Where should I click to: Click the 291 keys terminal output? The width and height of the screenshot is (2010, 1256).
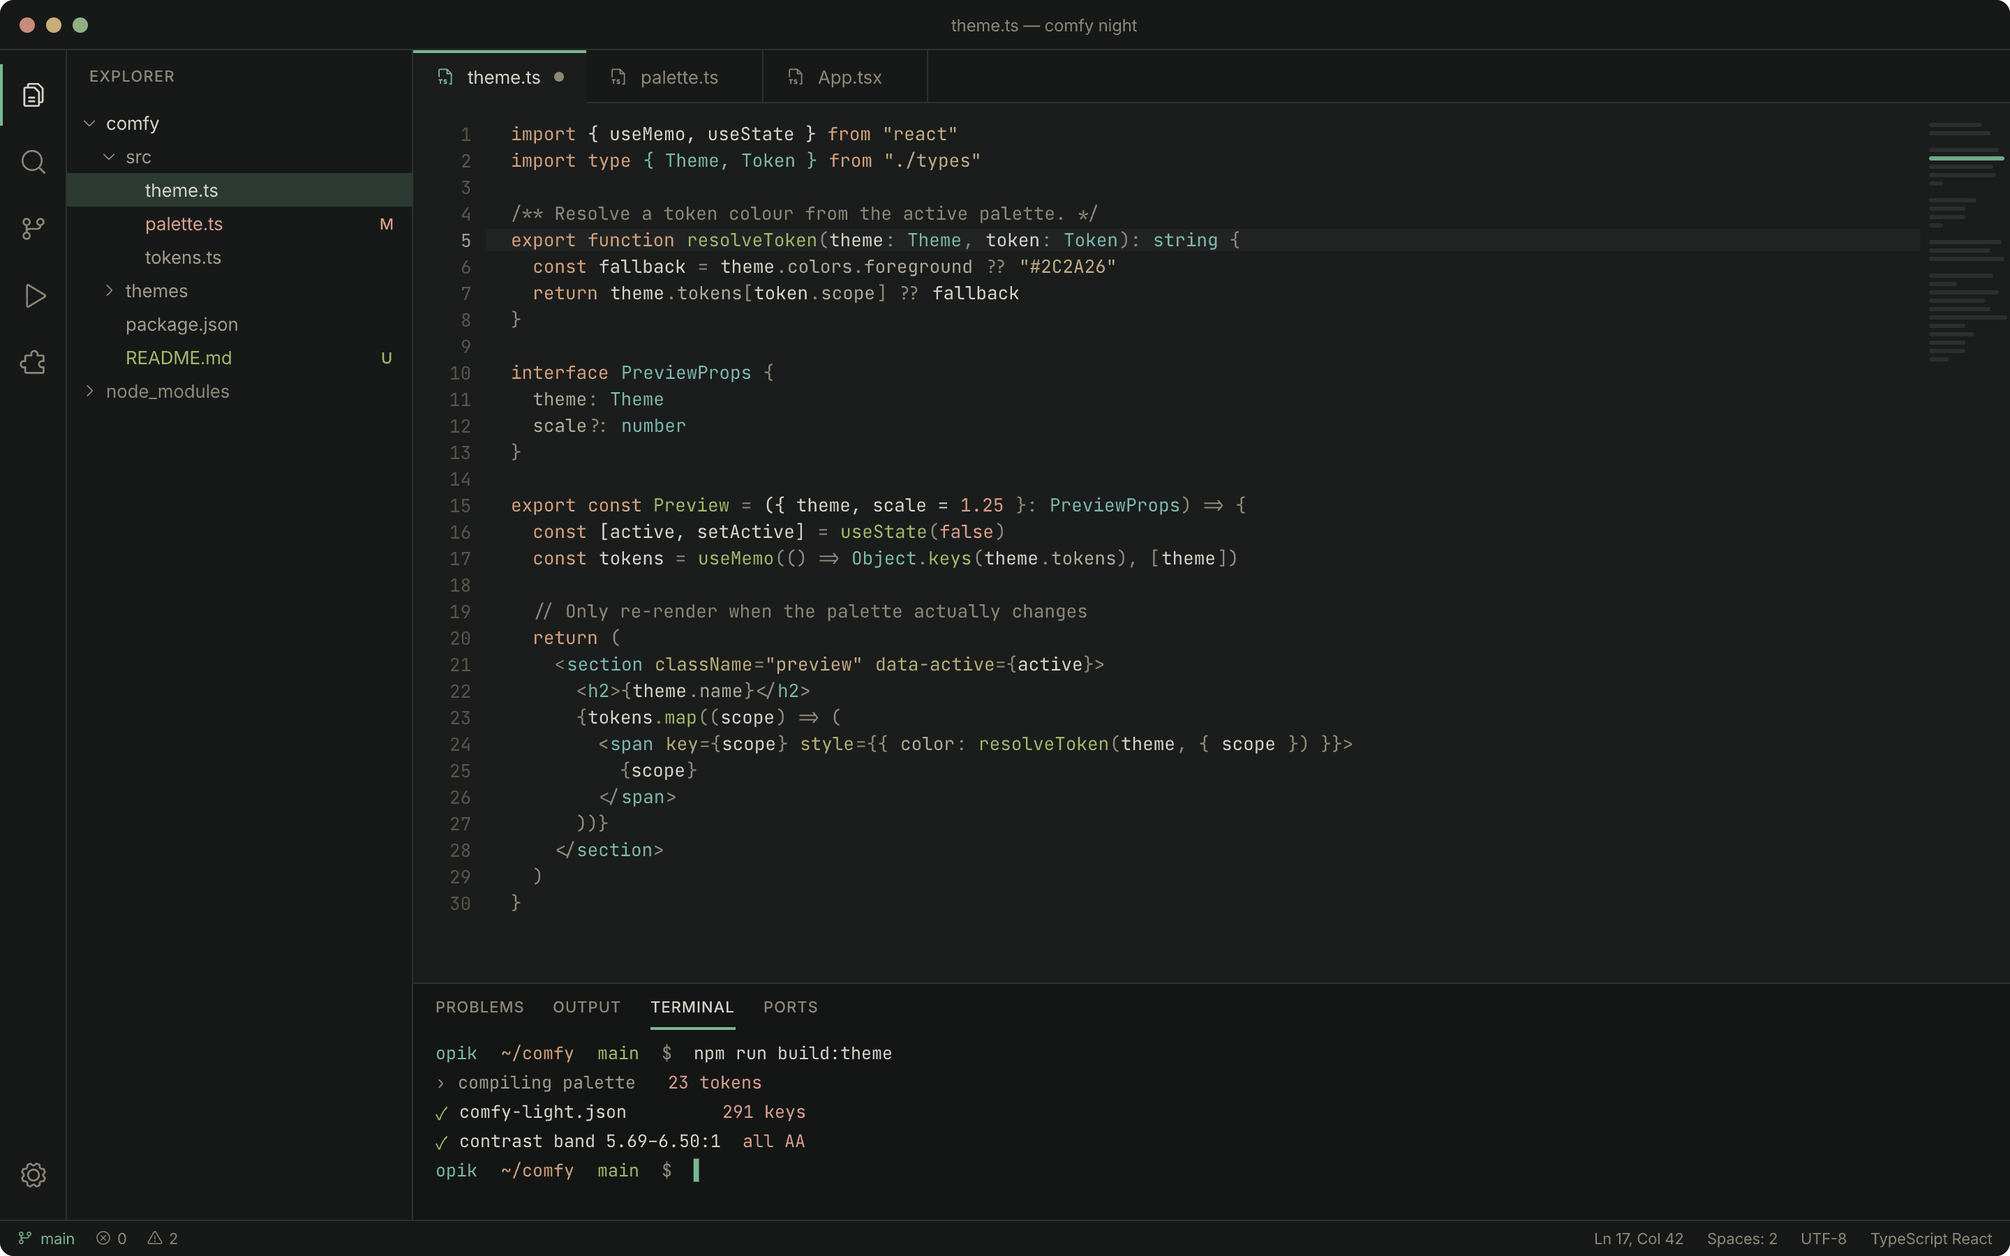(764, 1112)
